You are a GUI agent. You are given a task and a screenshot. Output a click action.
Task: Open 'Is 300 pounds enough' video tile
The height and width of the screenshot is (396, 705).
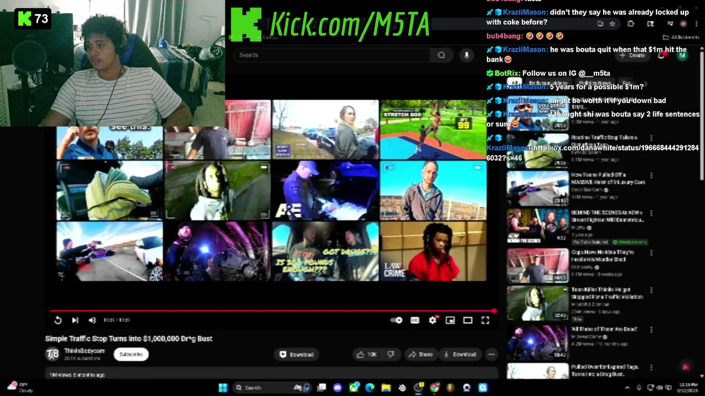(x=325, y=251)
